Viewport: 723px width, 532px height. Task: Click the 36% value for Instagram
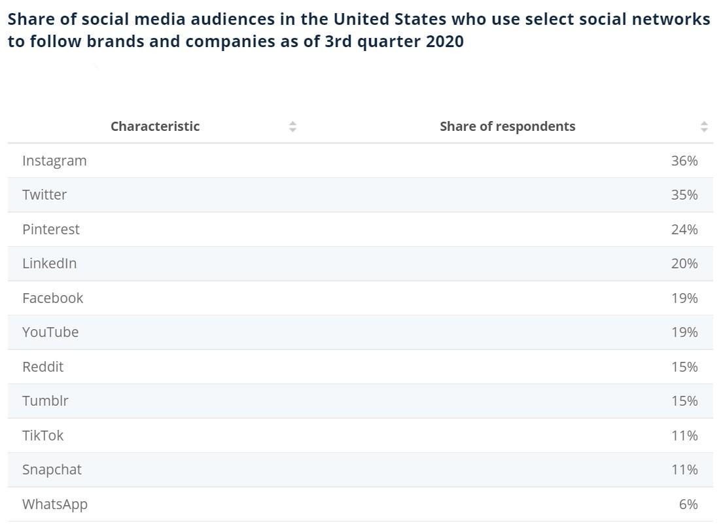coord(684,161)
